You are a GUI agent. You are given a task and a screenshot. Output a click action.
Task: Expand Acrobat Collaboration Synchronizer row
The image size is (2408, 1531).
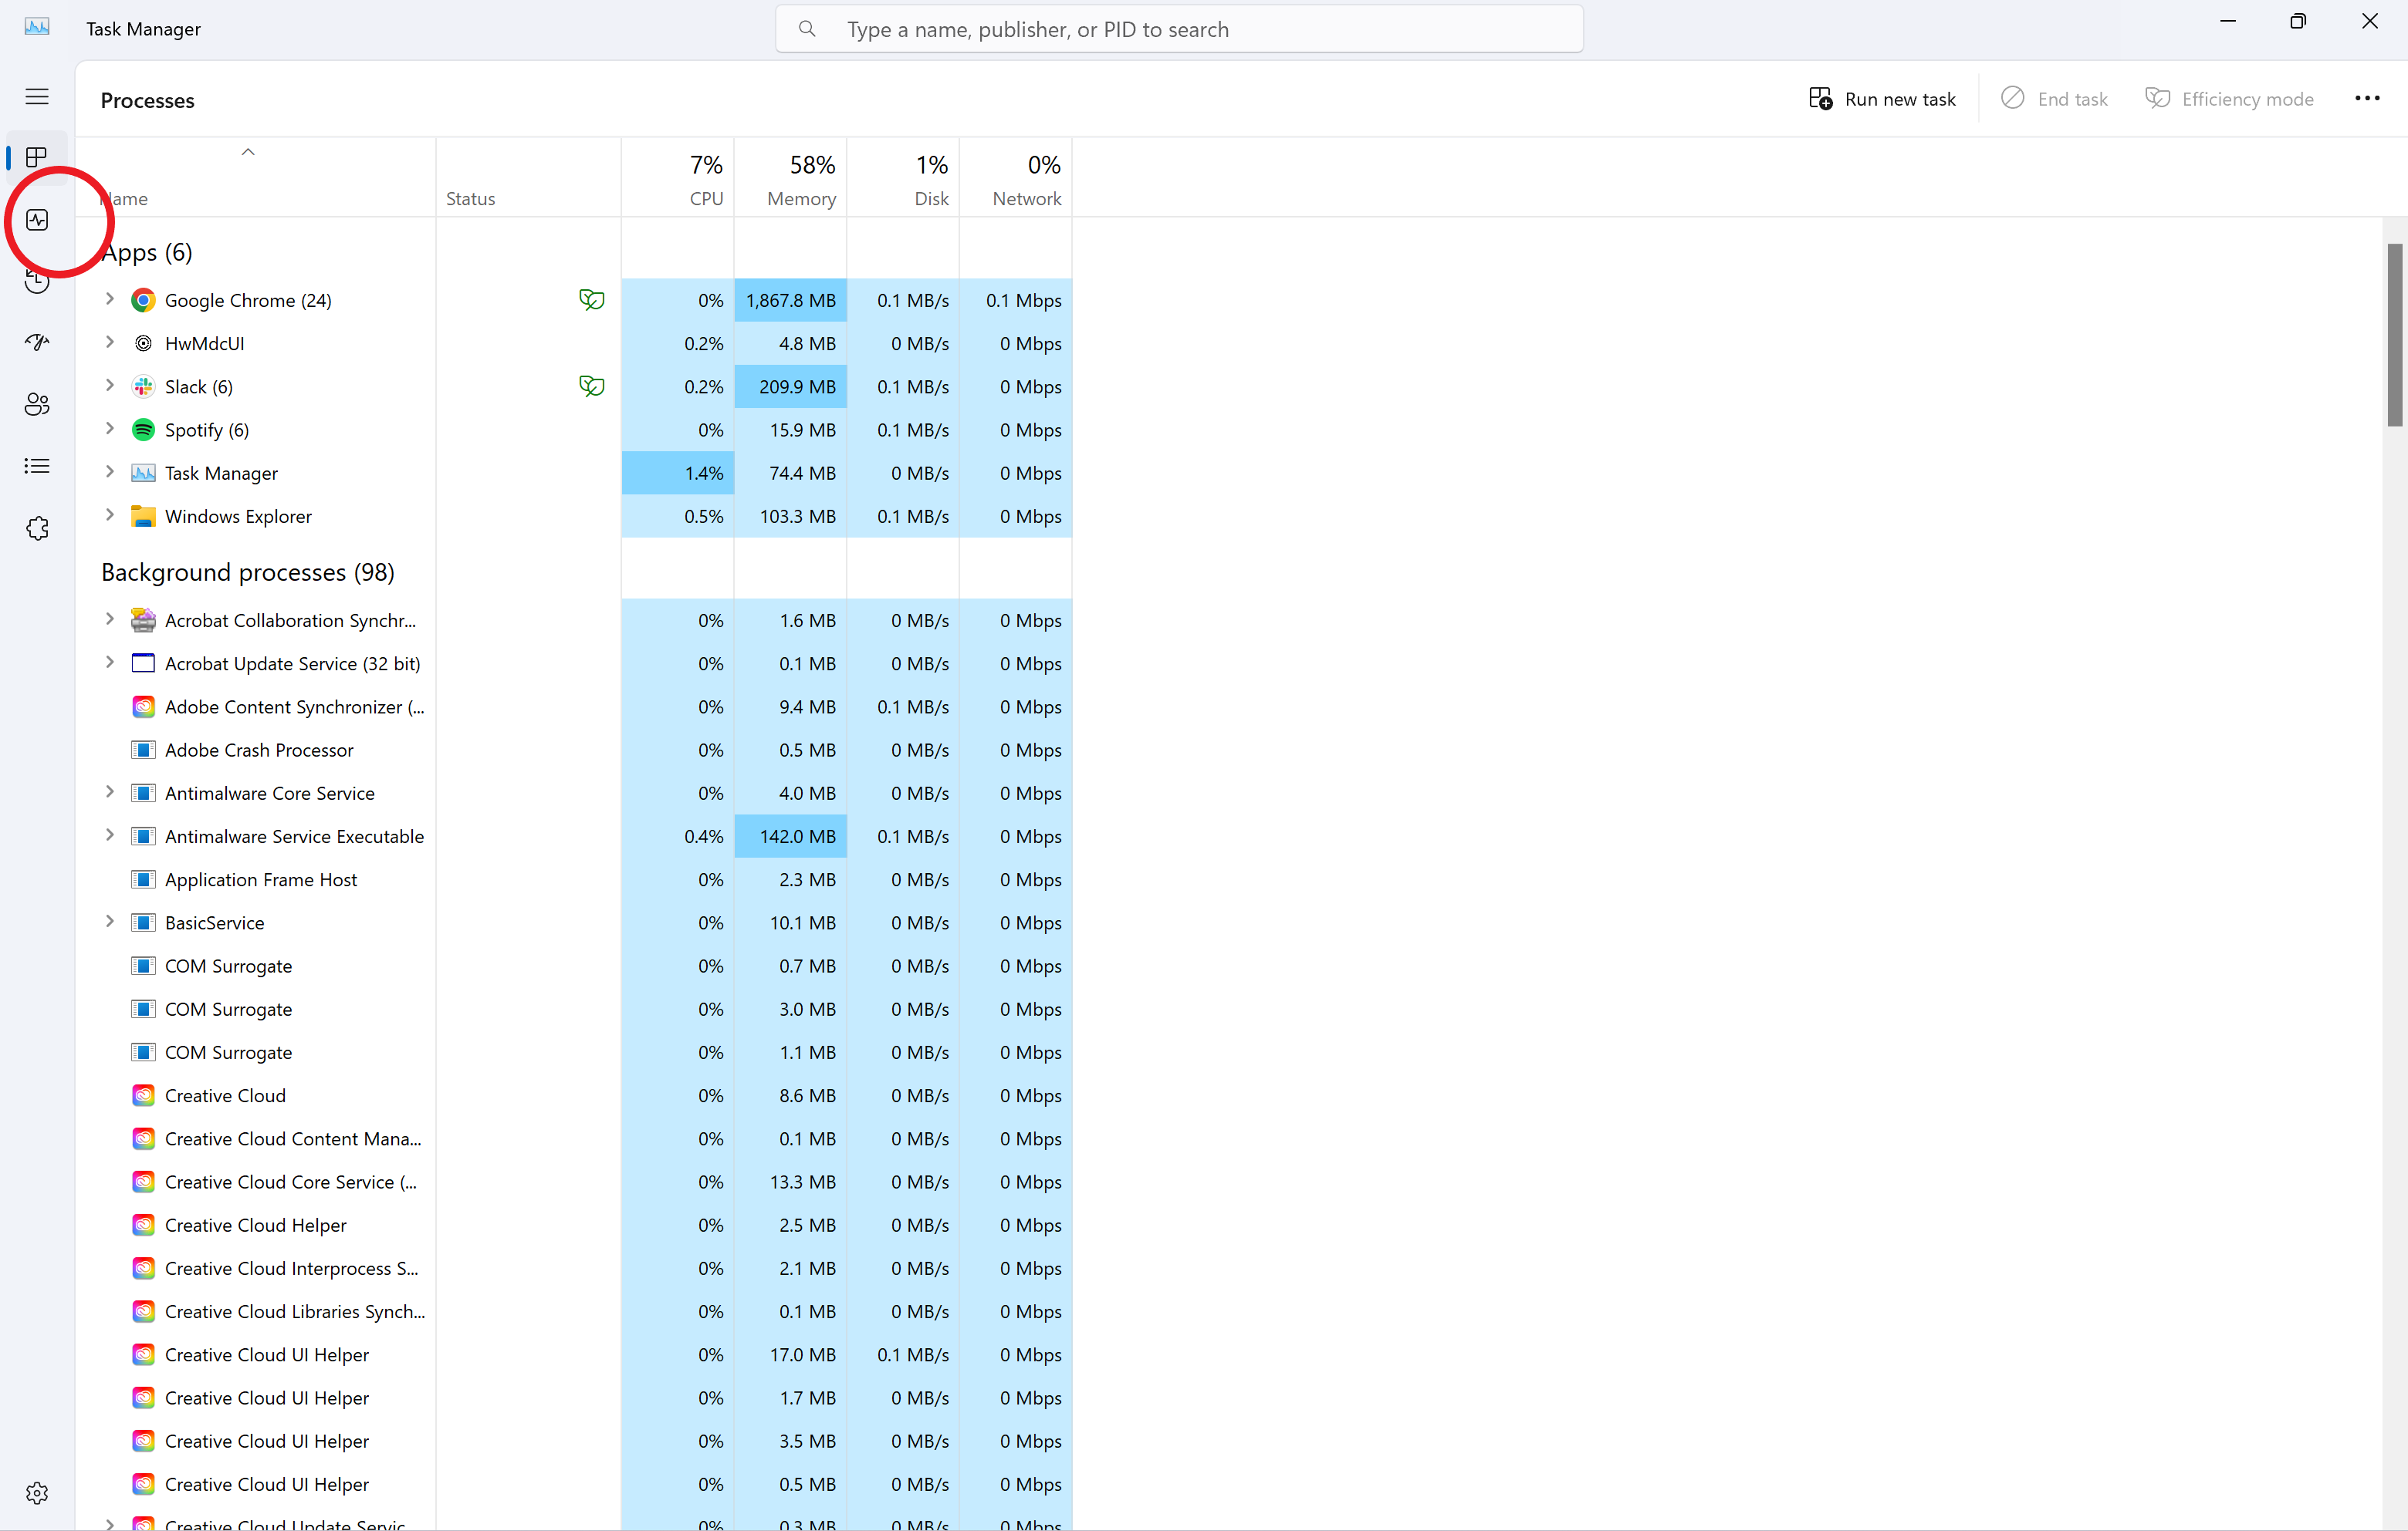tap(110, 619)
